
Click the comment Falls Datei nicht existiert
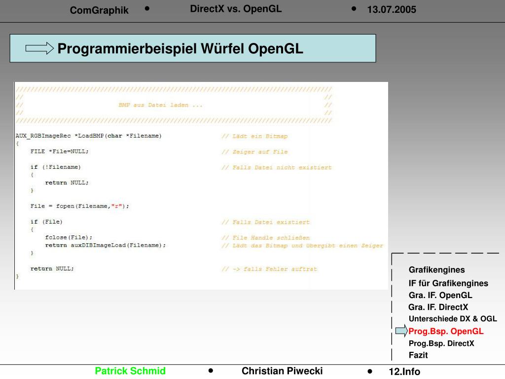276,168
